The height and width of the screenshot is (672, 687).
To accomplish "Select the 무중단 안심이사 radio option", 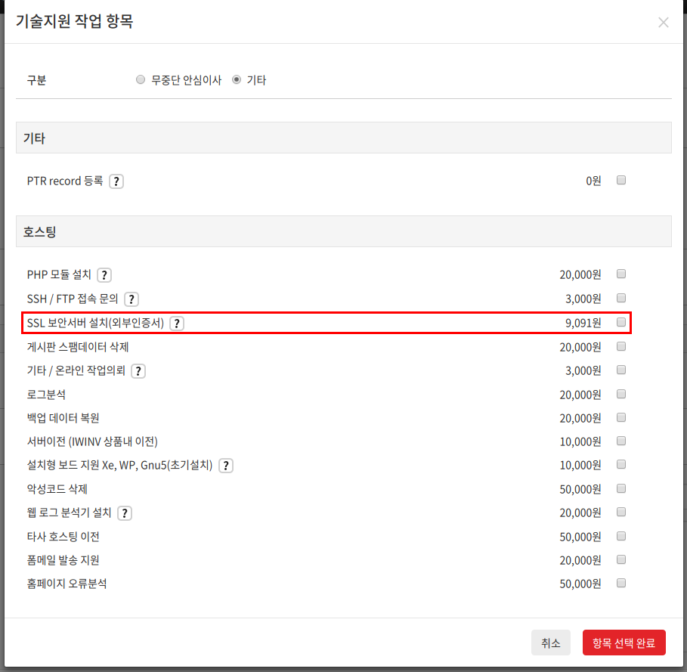I will pyautogui.click(x=141, y=79).
